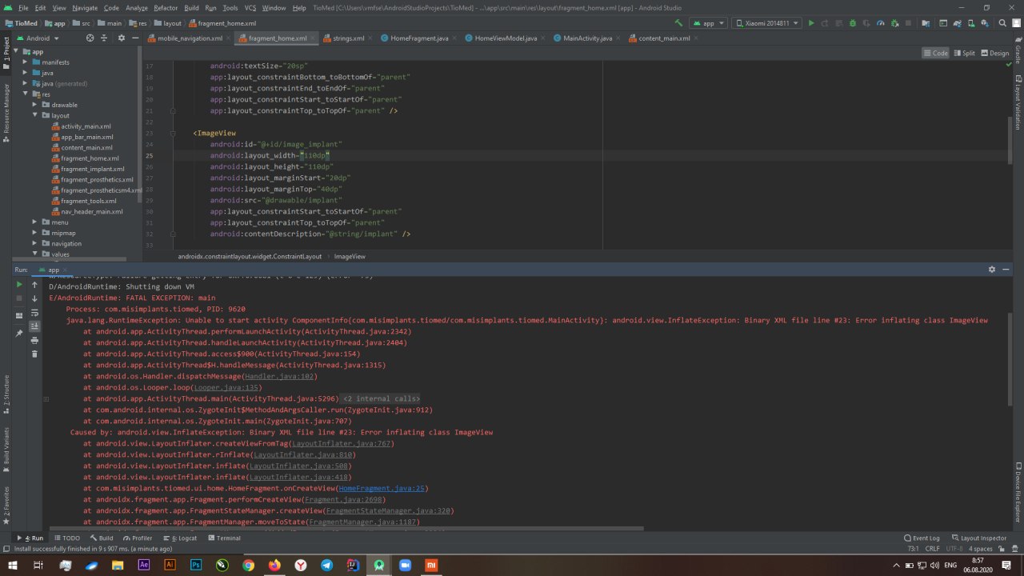
Task: Switch editor to Split view
Action: click(x=964, y=53)
